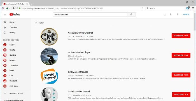Reload the page with the refresh icon

pyautogui.click(x=143, y=8)
